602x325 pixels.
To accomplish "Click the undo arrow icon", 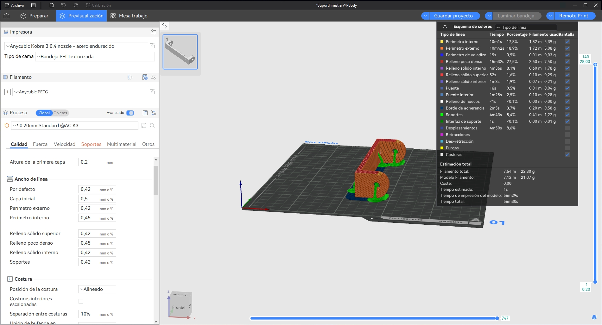I will (63, 5).
